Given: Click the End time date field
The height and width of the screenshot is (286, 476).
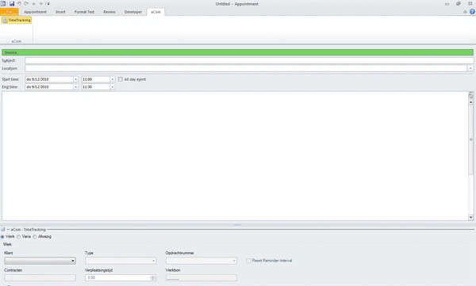Looking at the screenshot, I should (49, 86).
